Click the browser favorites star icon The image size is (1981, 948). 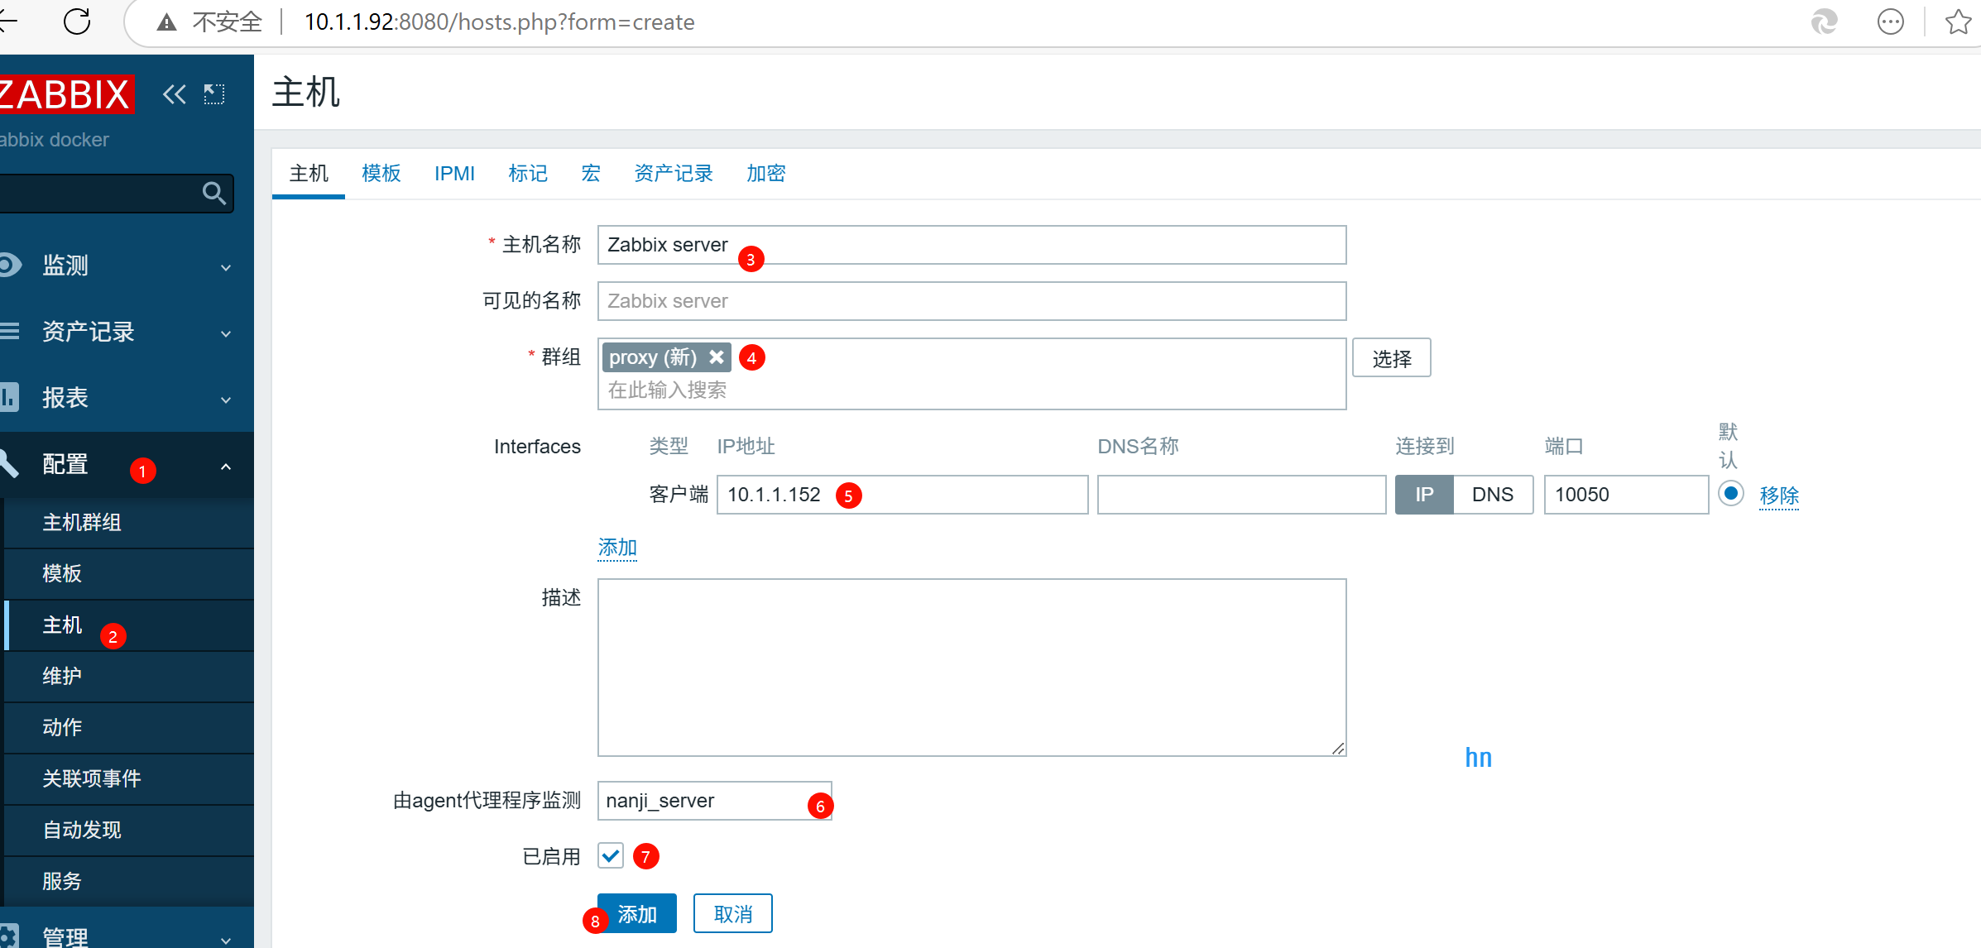(1958, 22)
